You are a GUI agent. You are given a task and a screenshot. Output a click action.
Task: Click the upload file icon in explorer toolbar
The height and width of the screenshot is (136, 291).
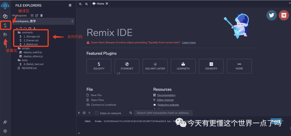pyautogui.click(x=34, y=28)
